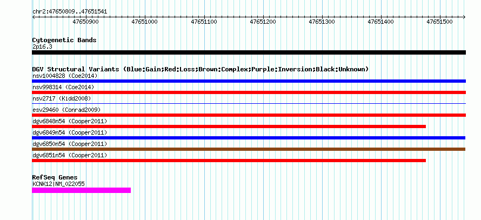The height and width of the screenshot is (220, 481).
Task: Click the chr2:47650809..47651541 region label
Action: click(70, 12)
